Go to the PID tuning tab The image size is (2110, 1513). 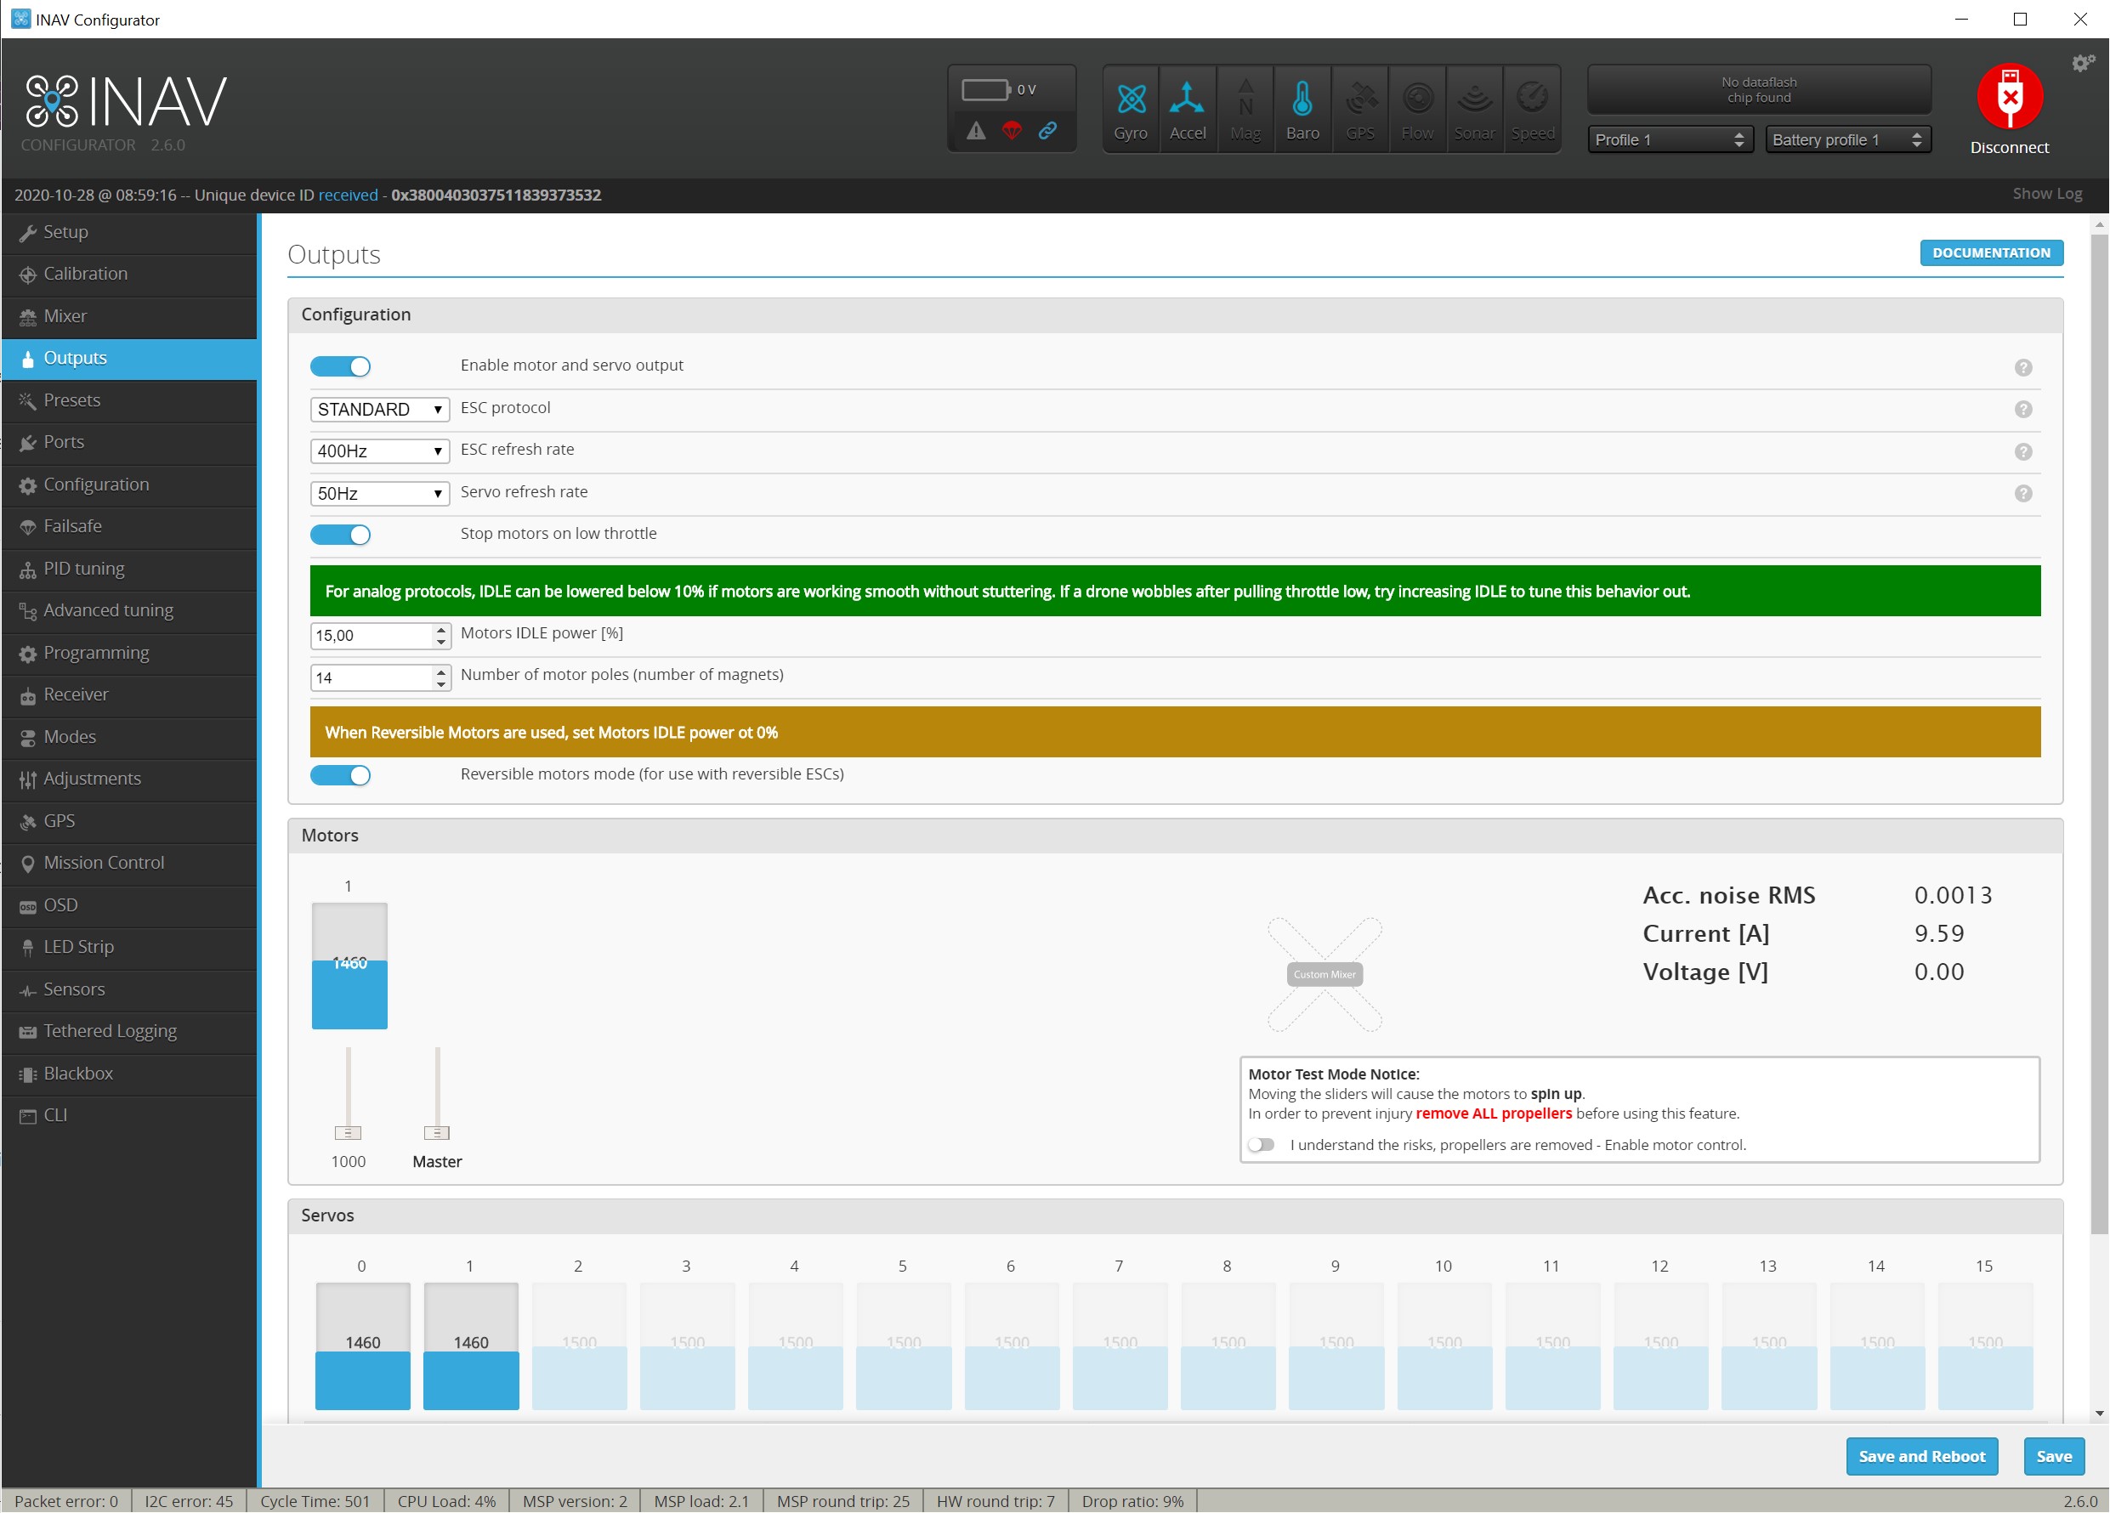83,568
